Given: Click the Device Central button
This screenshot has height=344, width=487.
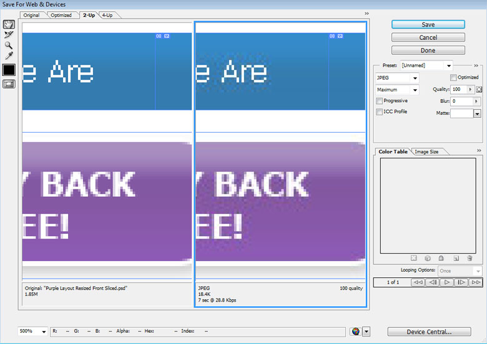Looking at the screenshot, I should point(428,332).
